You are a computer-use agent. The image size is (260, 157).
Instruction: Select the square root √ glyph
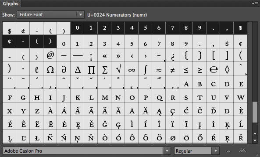[x=118, y=68]
